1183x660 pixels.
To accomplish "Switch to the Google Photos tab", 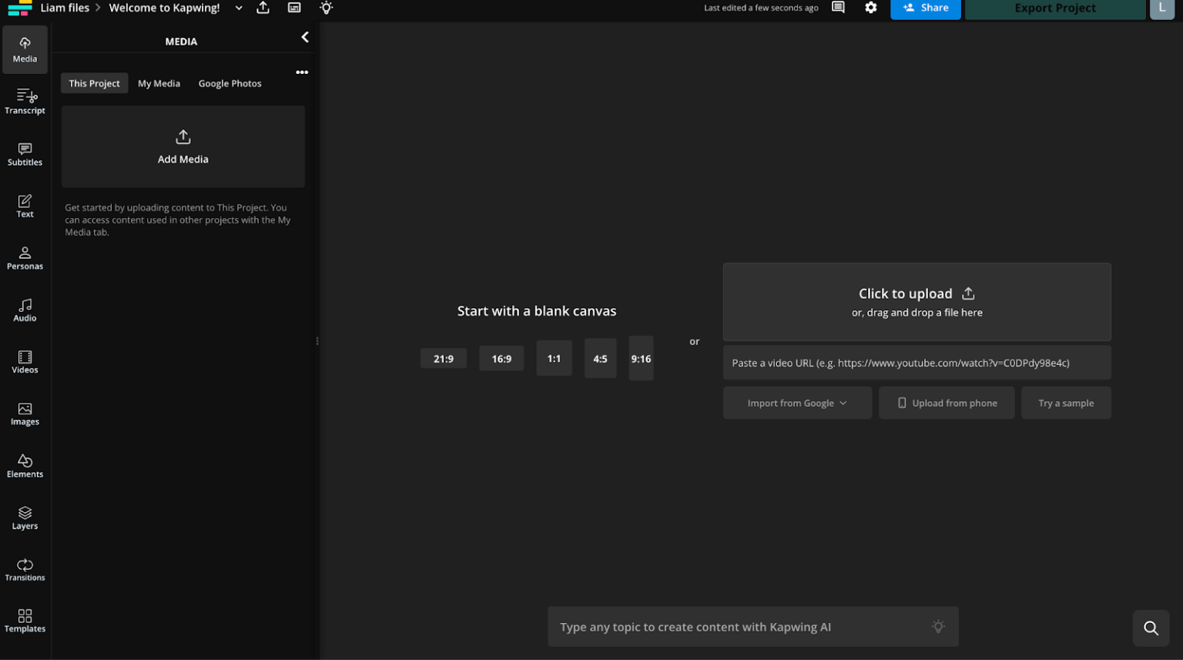I will (230, 83).
